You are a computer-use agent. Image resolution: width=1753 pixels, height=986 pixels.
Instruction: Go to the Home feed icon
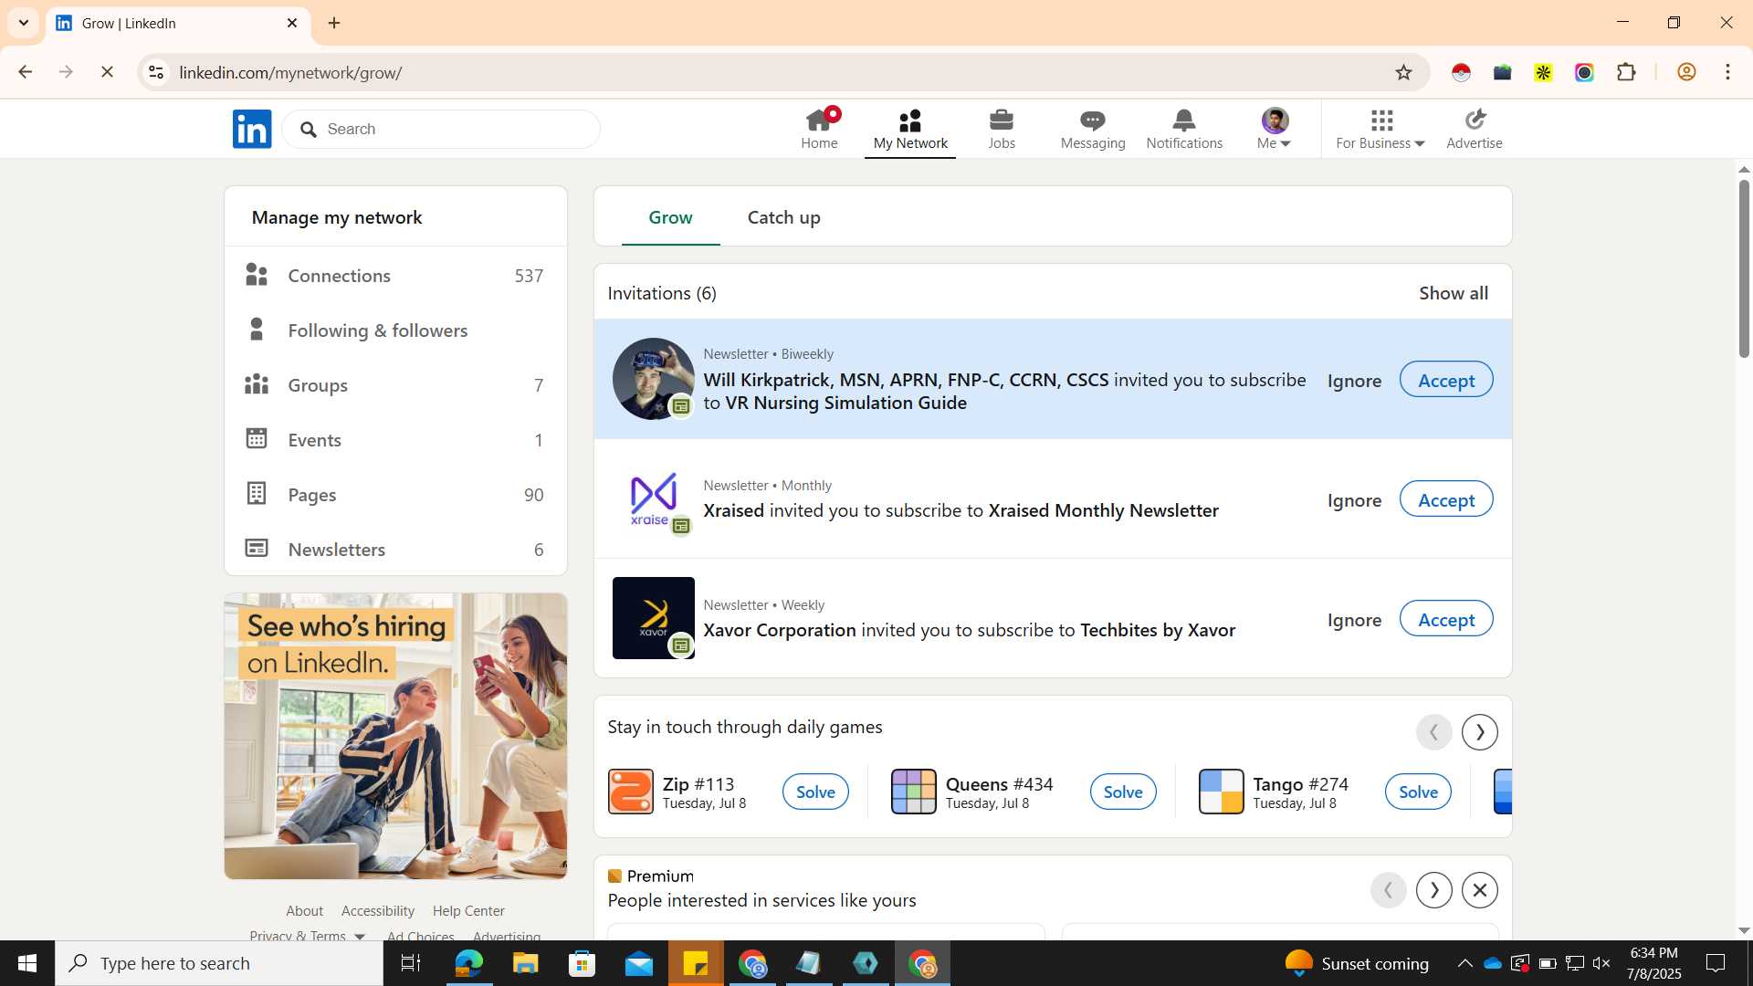(x=819, y=129)
